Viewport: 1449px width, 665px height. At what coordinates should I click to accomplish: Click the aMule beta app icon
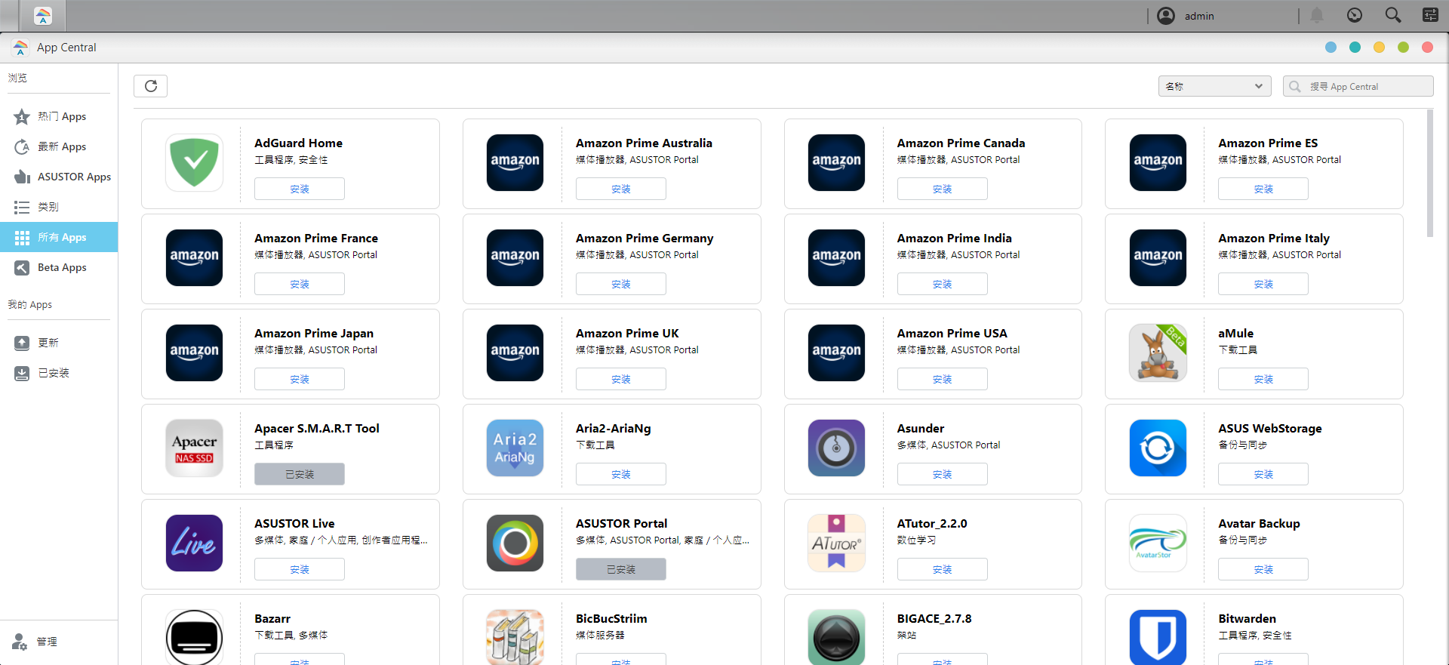click(1158, 353)
